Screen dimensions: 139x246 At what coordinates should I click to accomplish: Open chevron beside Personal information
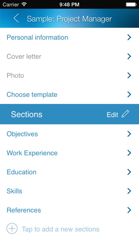coord(129,37)
